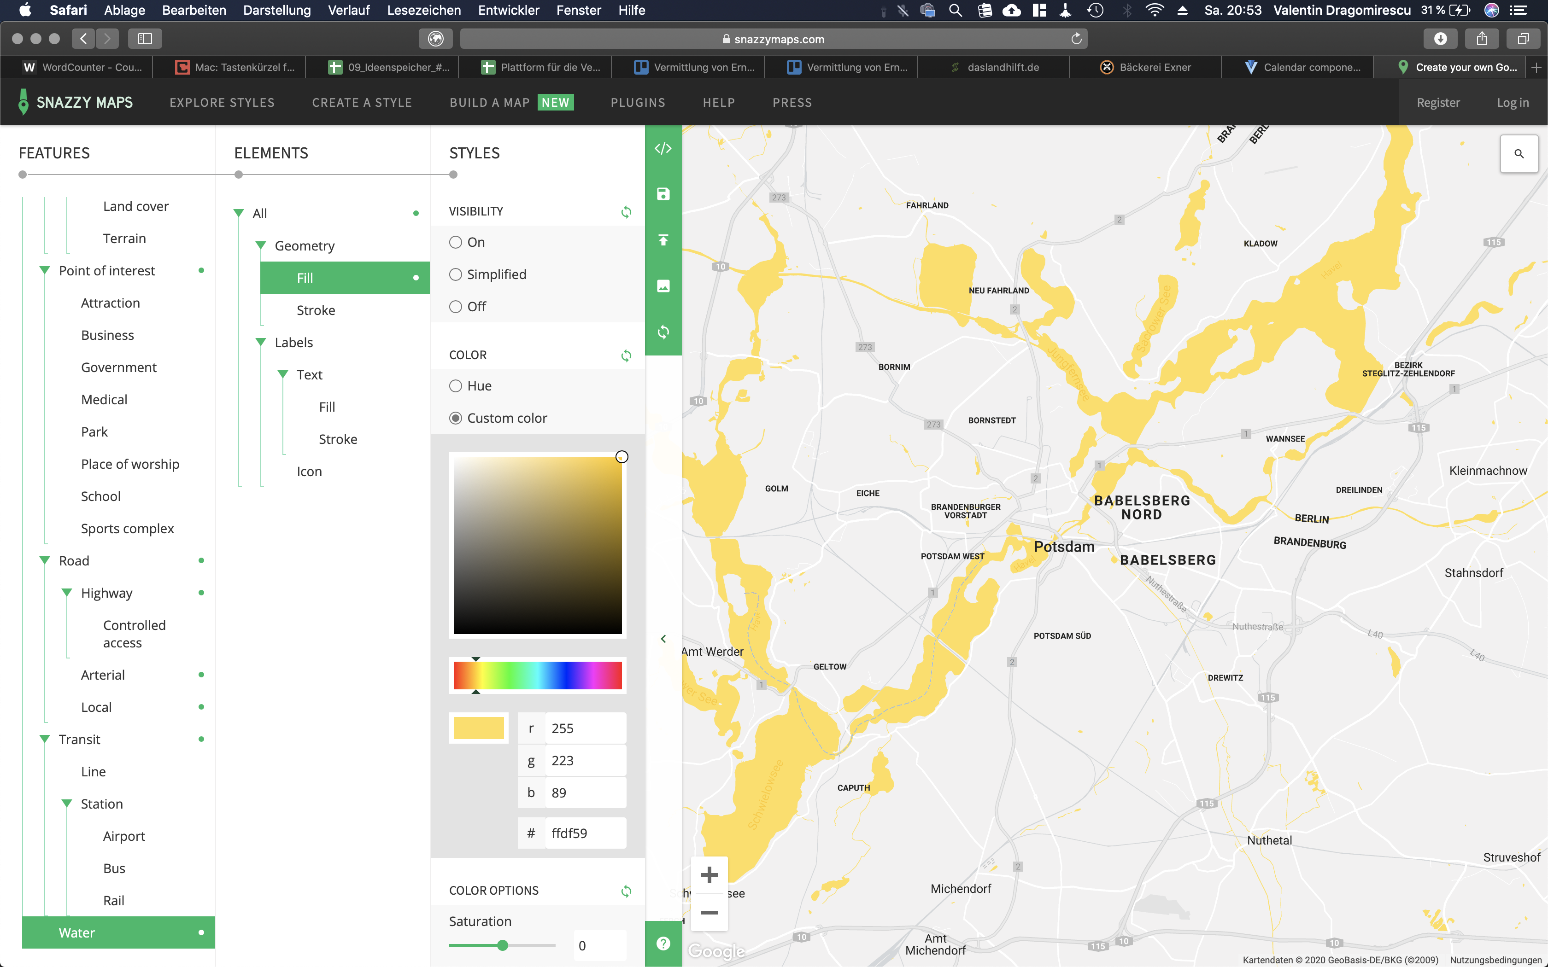Open the Explore Styles page
This screenshot has height=967, width=1548.
click(x=222, y=102)
